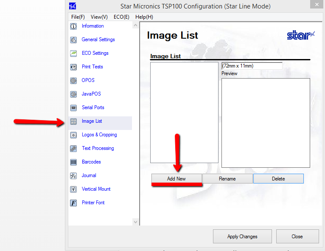
Task: Click the Image List grid icon
Action: tap(73, 121)
